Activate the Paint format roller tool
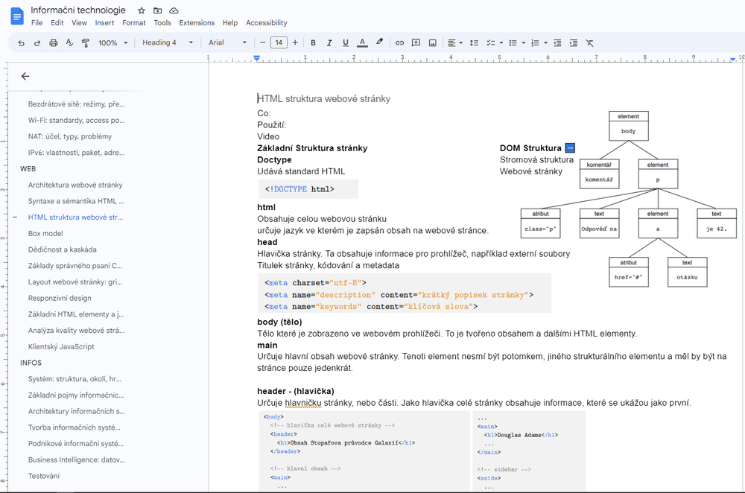The width and height of the screenshot is (745, 493). point(85,43)
